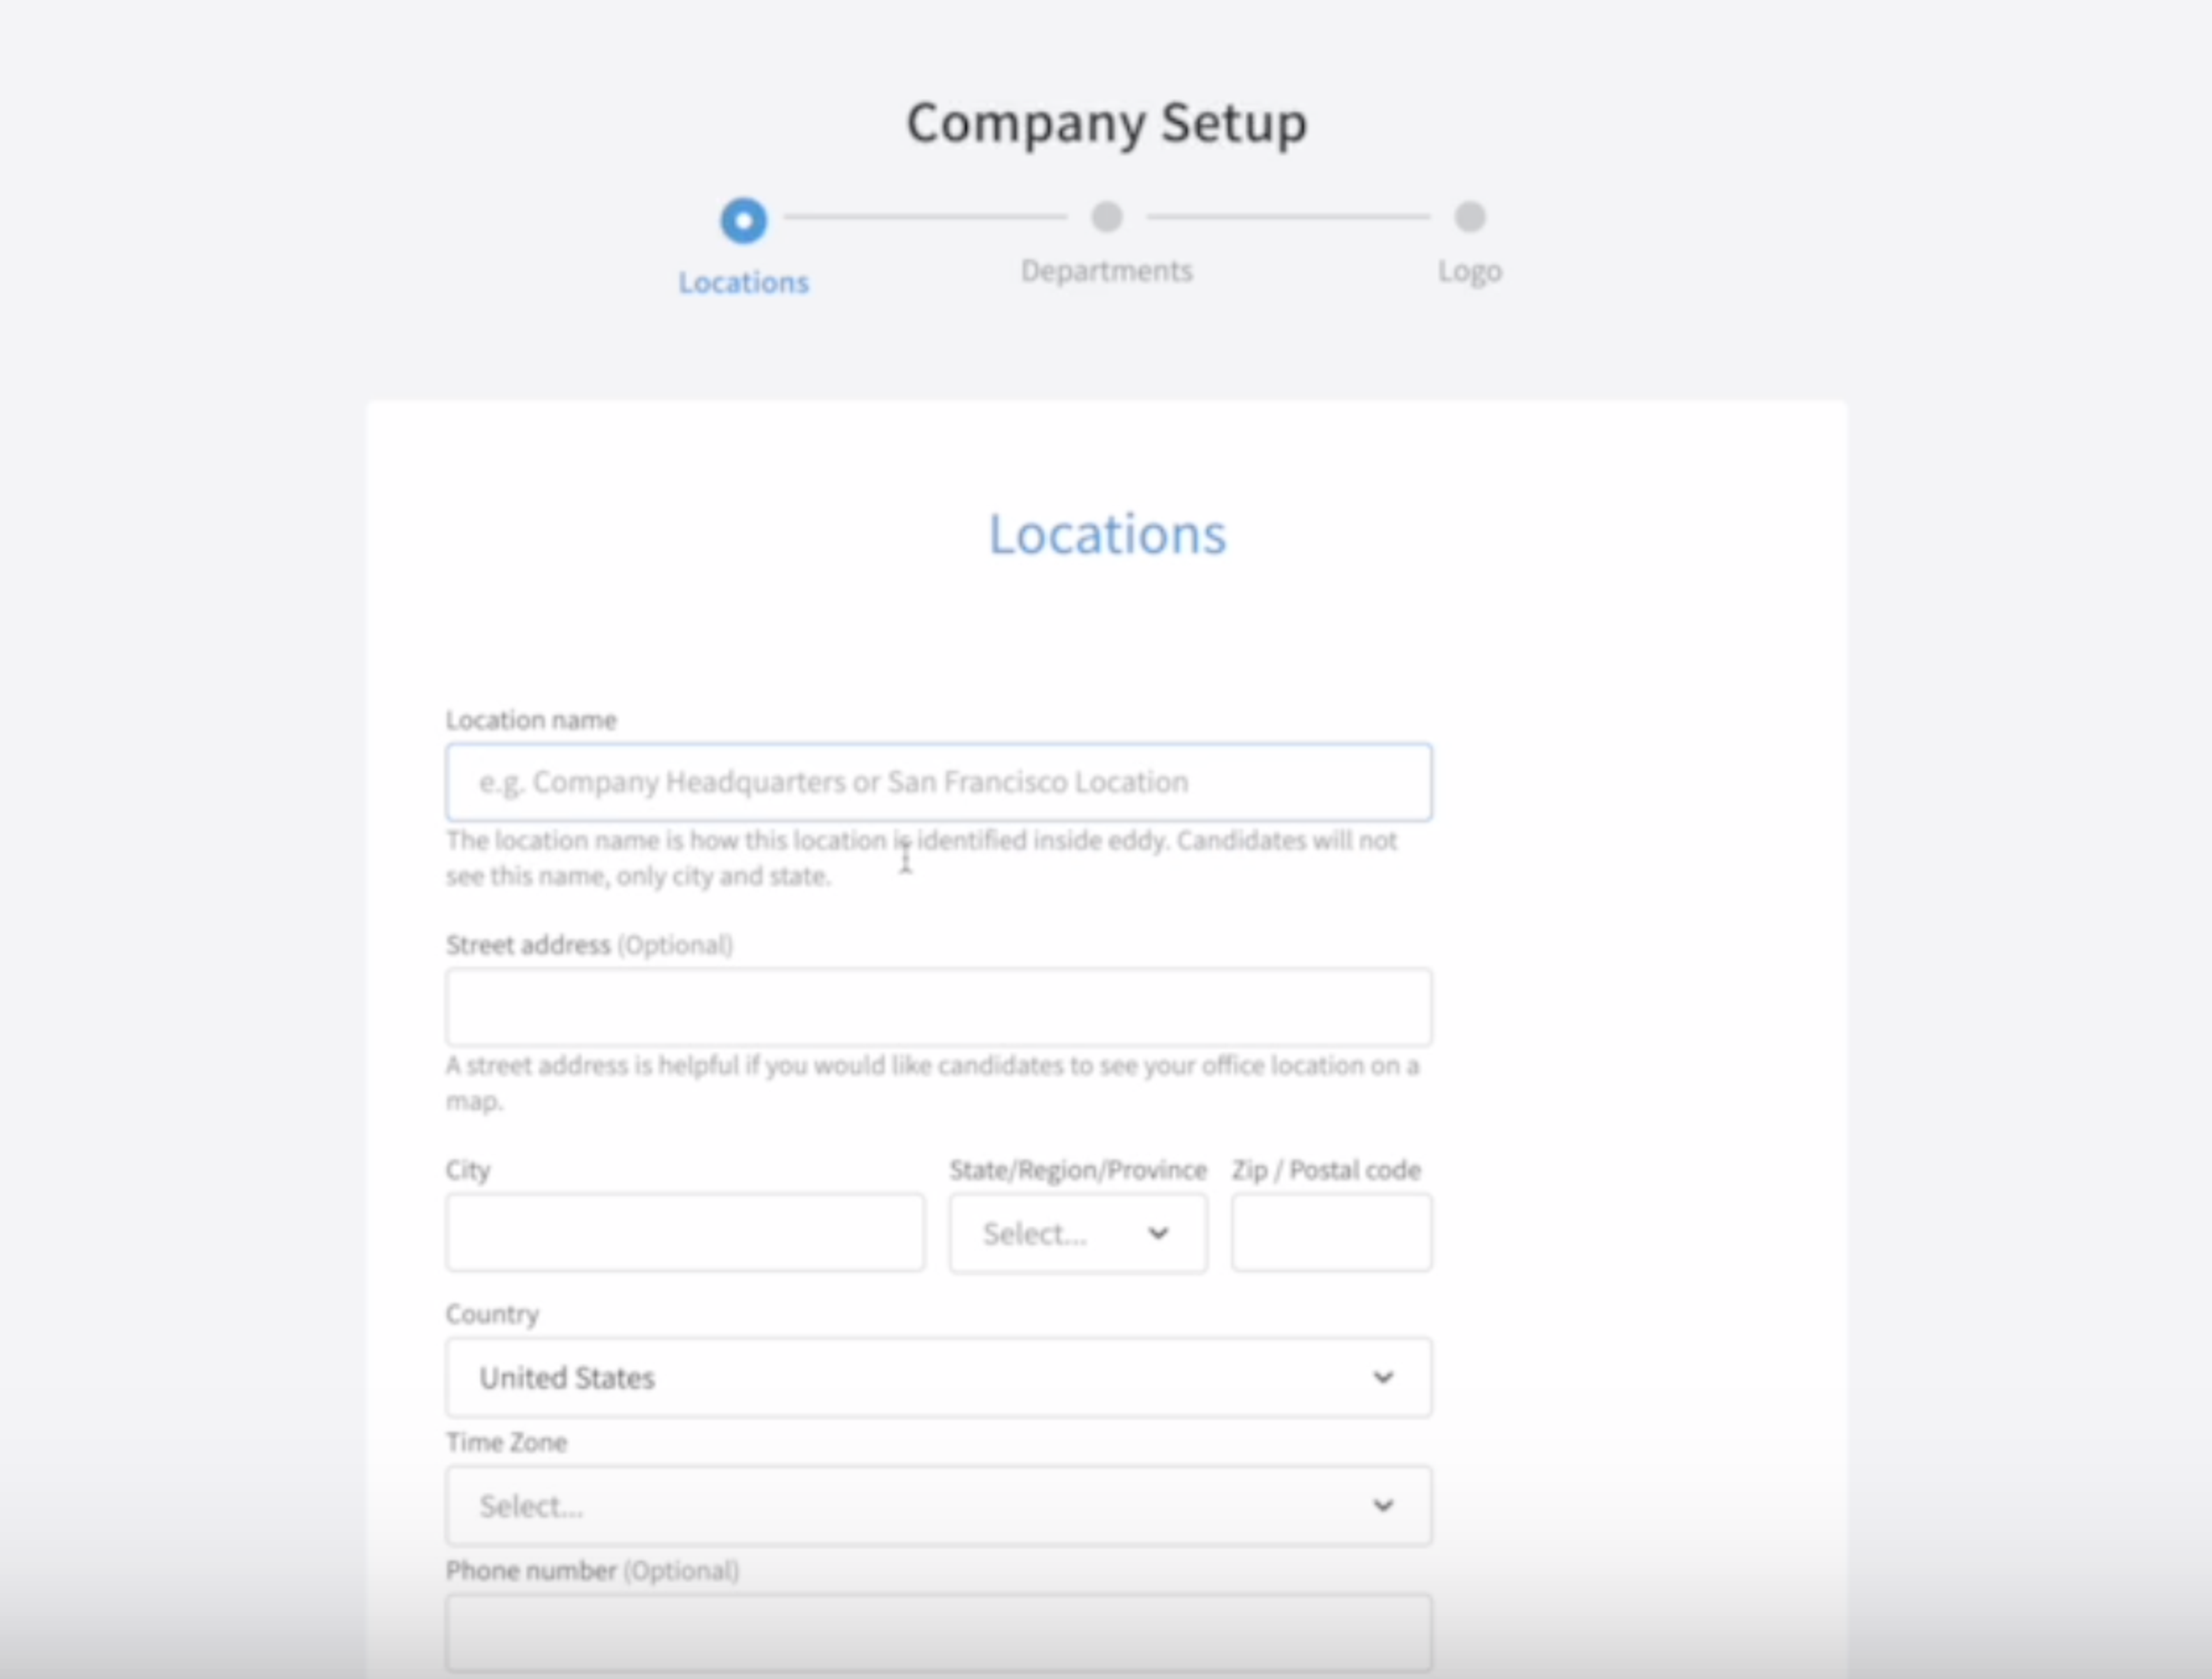Image resolution: width=2212 pixels, height=1679 pixels.
Task: Click the 'State/Region/Province' label
Action: point(1078,1170)
